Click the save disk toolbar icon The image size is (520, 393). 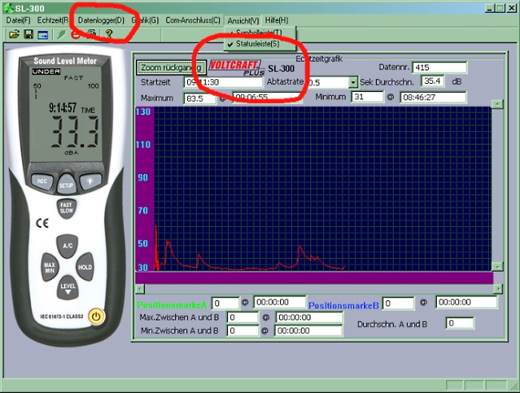click(x=28, y=34)
